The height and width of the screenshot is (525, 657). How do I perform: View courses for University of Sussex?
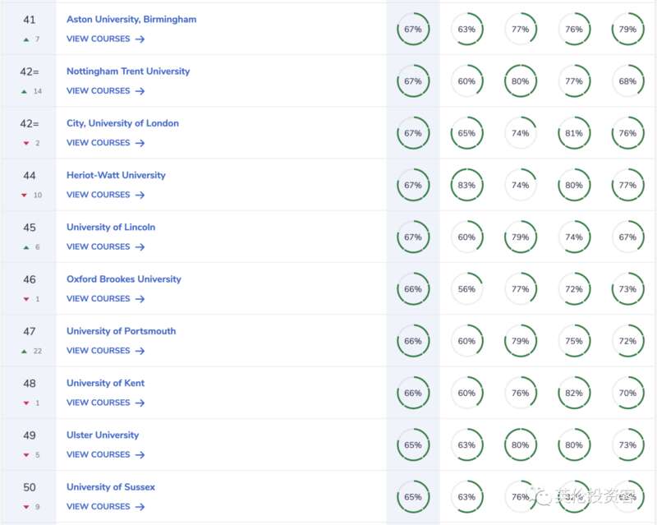[x=106, y=507]
